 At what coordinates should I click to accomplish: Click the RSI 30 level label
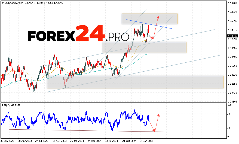pos(229,128)
